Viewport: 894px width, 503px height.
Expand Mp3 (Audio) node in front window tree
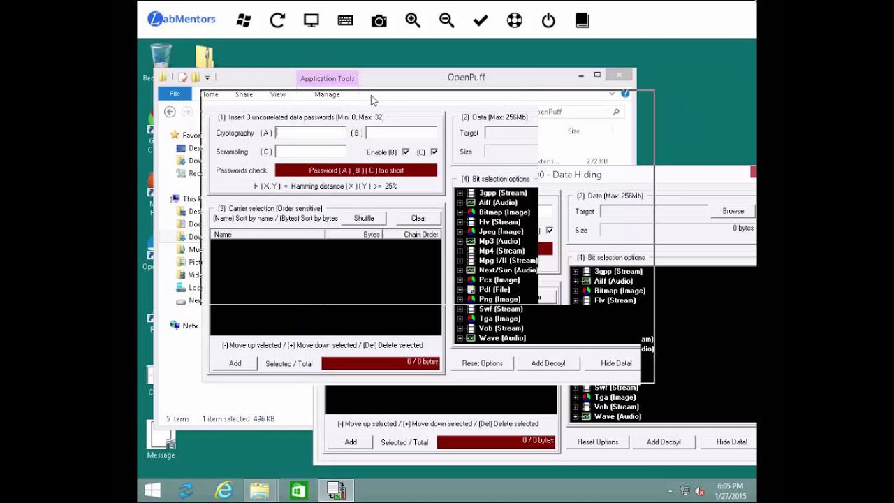pyautogui.click(x=460, y=241)
